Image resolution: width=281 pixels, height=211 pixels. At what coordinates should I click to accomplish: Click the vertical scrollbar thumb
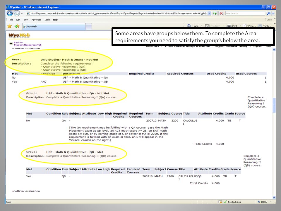[x=274, y=105]
